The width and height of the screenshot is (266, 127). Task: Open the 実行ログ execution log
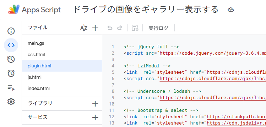[x=158, y=28]
